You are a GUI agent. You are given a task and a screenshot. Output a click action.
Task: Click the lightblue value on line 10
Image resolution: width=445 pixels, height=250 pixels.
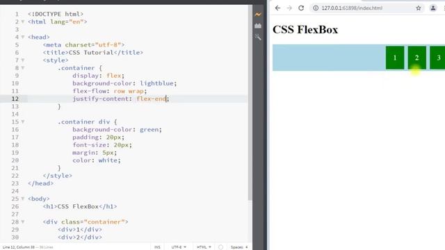[x=156, y=83]
